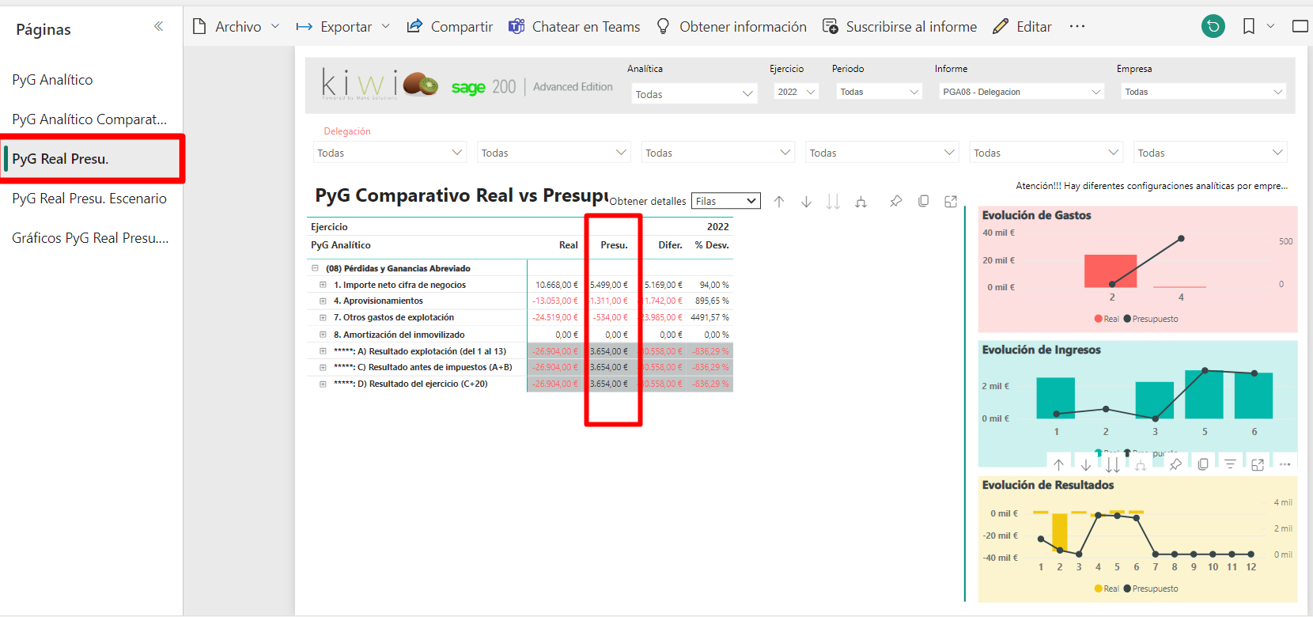
Task: Click the drill-up arrow above Evolución de Resultados
Action: [x=1058, y=464]
